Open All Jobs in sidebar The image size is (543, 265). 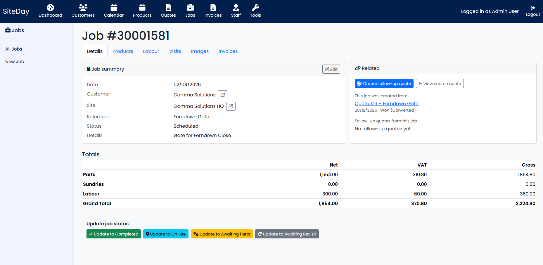coord(14,49)
